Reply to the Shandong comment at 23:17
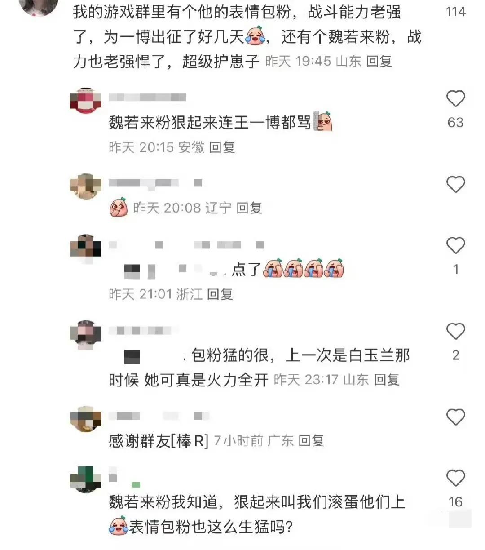This screenshot has width=485, height=550. click(387, 380)
